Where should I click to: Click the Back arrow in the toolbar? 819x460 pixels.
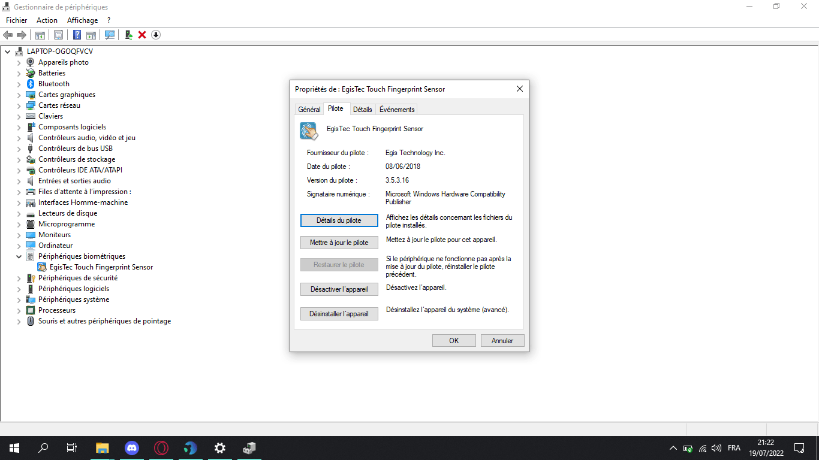click(x=8, y=35)
